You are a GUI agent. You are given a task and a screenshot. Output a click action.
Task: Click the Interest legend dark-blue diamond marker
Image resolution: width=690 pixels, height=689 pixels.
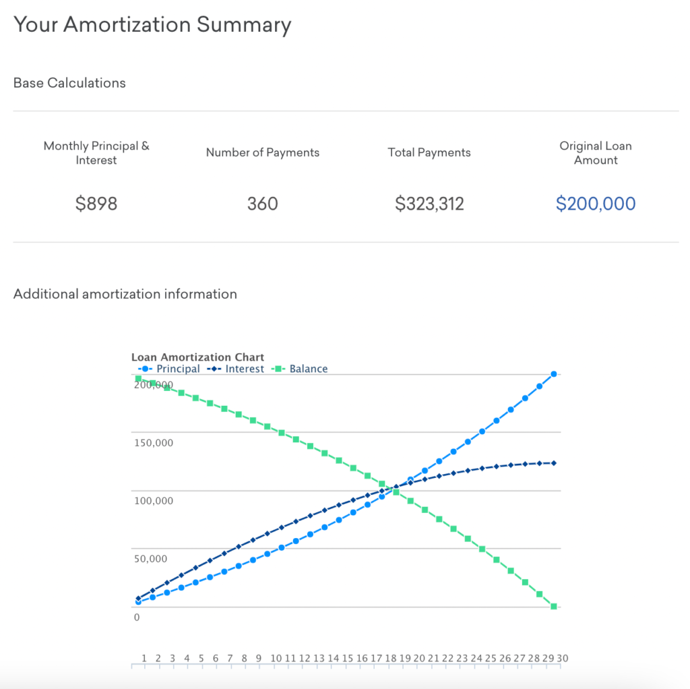[x=215, y=369]
